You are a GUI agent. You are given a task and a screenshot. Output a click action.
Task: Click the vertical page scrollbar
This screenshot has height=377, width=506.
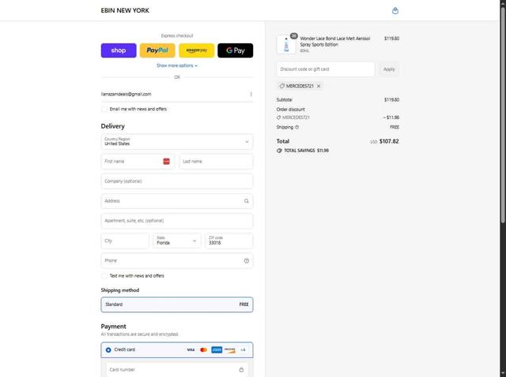pos(503,114)
